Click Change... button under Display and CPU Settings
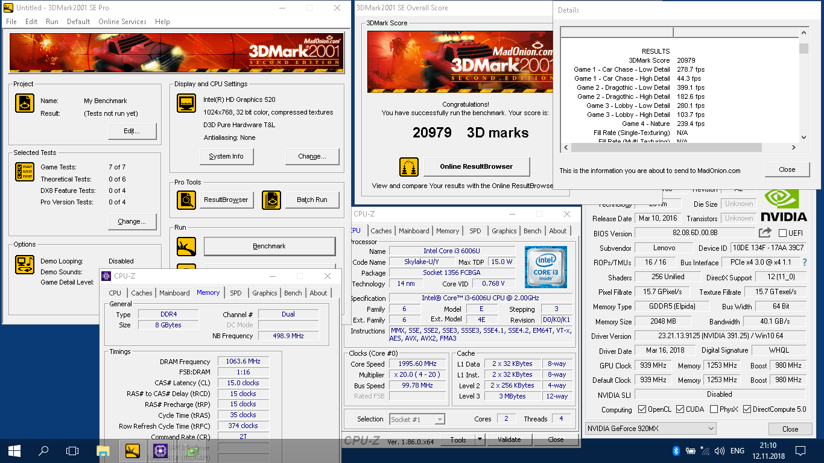Viewport: 824px width, 463px height. pos(312,156)
